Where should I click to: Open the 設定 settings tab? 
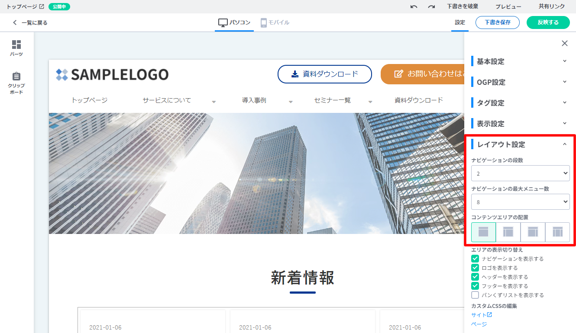(460, 22)
